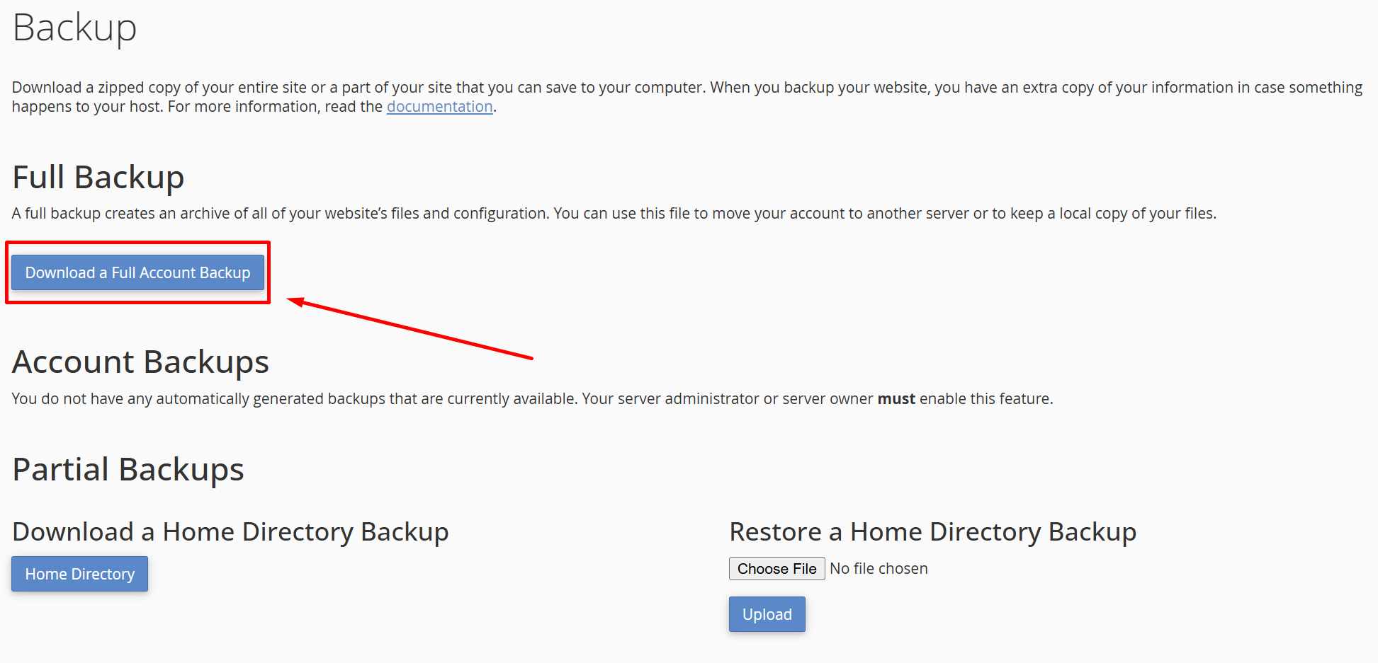Click 'Download a Home Directory Backup' heading
The height and width of the screenshot is (663, 1378).
point(230,532)
